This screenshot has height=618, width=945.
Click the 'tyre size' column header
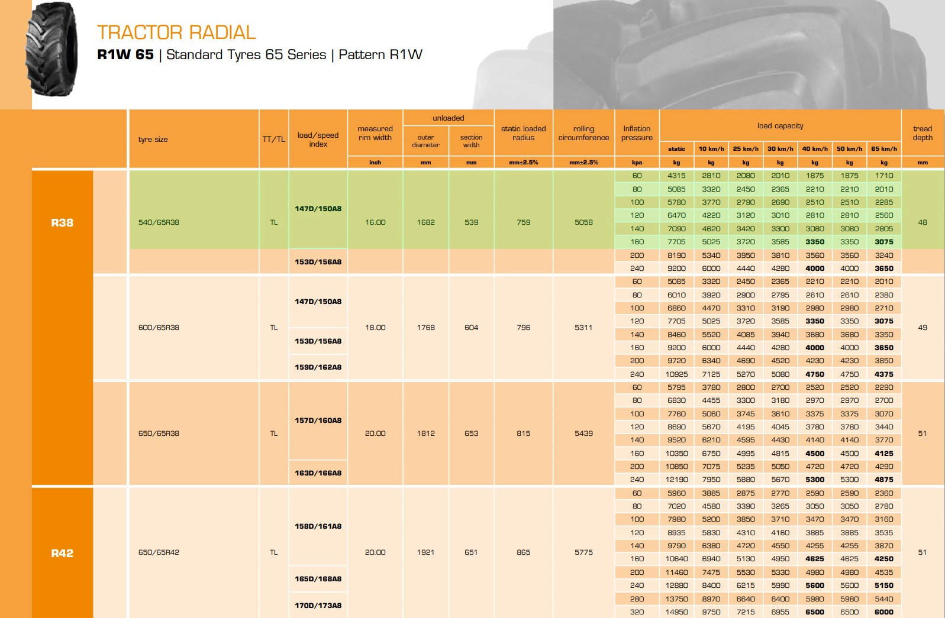(153, 140)
